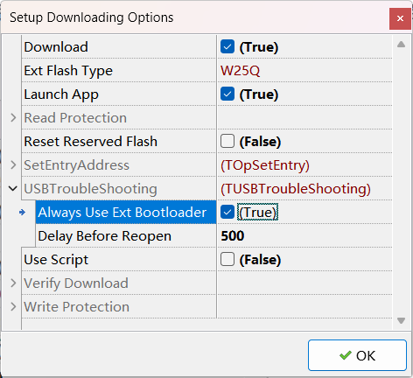Enable the Reset Reserved Flash checkbox

point(227,142)
